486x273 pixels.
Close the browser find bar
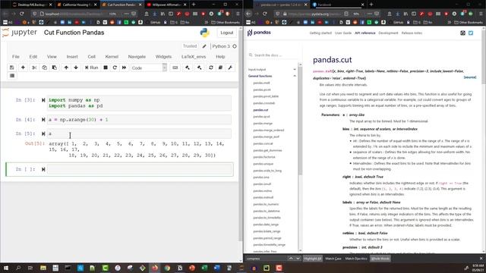pyautogui.click(x=481, y=259)
